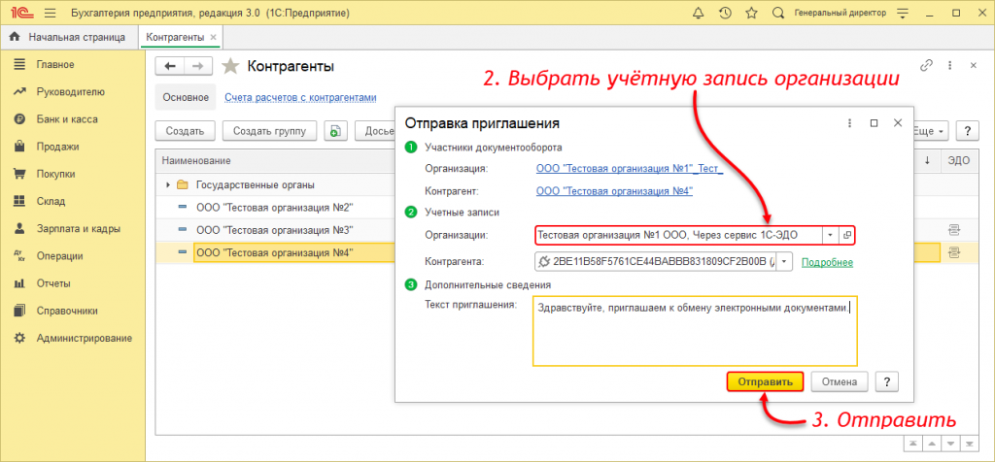This screenshot has height=462, width=995.
Task: Click the copy-create document icon
Action: pos(334,131)
